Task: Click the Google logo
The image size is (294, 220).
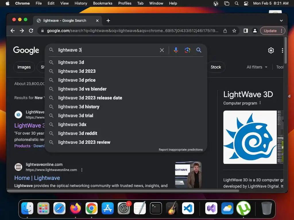Action: (26, 50)
